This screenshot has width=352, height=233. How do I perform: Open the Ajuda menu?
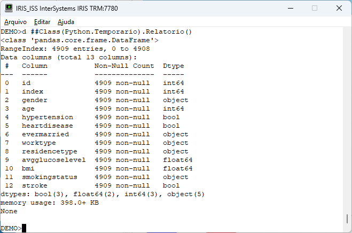pyautogui.click(x=66, y=21)
